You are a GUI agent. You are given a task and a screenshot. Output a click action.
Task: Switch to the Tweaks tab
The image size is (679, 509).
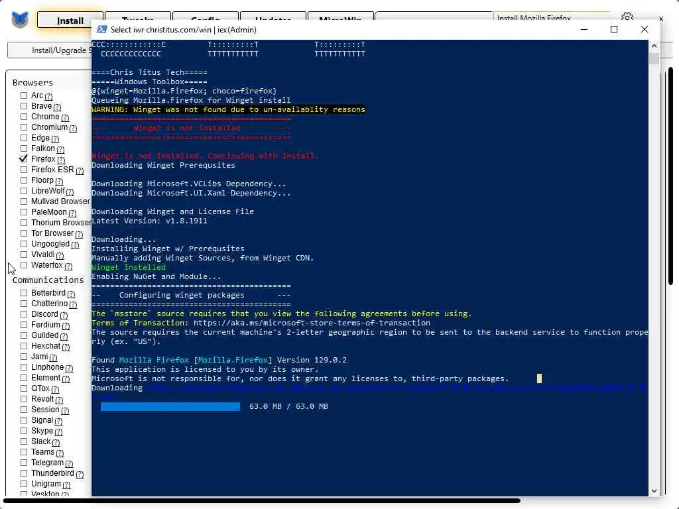[x=137, y=17]
